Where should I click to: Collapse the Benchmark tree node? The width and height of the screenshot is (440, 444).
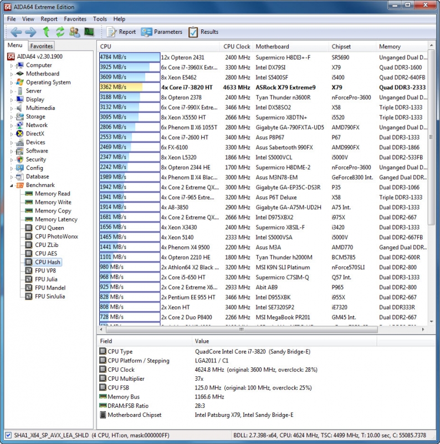(x=12, y=185)
